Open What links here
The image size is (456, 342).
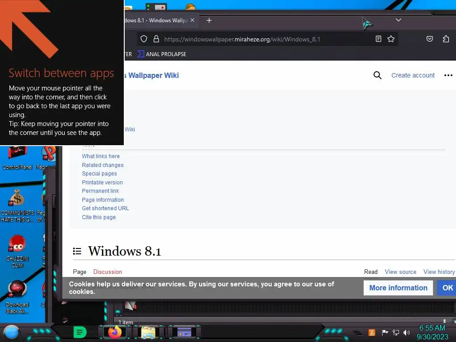coord(101,156)
